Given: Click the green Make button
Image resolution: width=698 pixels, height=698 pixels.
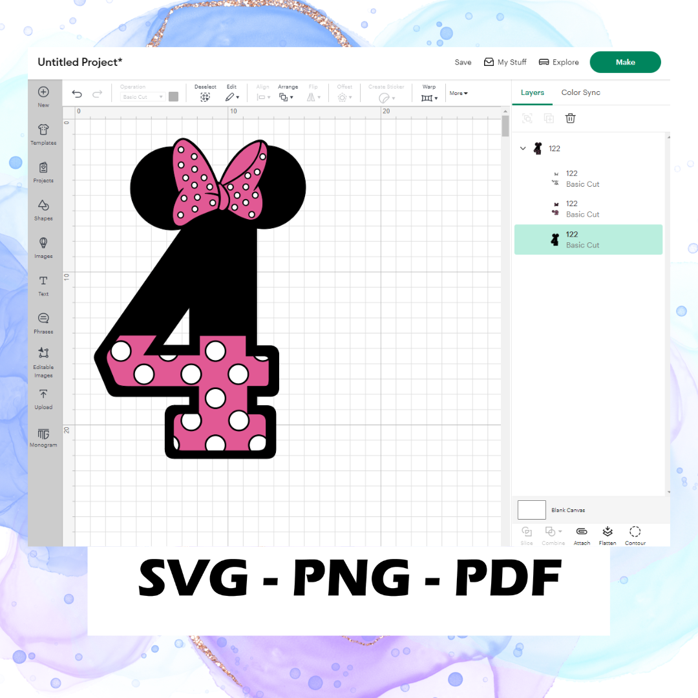Looking at the screenshot, I should click(625, 62).
